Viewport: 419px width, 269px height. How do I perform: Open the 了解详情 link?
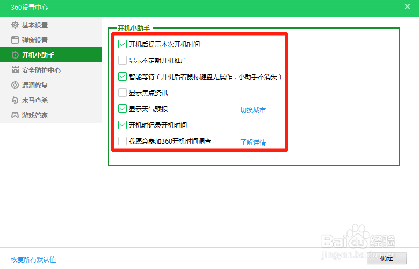[x=253, y=142]
